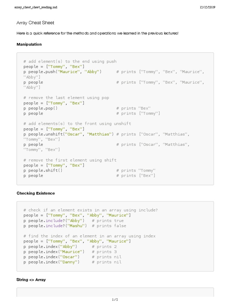Click the quick reference intro sentence
Viewport: 230px width, 307px height.
pyautogui.click(x=97, y=33)
